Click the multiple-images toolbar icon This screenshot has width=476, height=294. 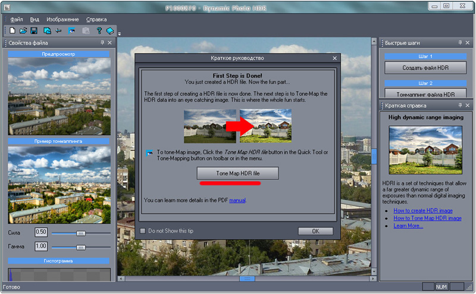pos(47,31)
